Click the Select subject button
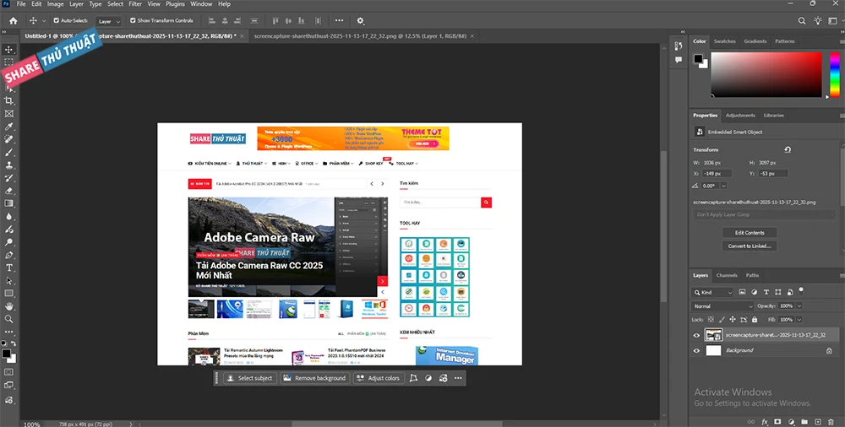845x427 pixels. pyautogui.click(x=250, y=378)
